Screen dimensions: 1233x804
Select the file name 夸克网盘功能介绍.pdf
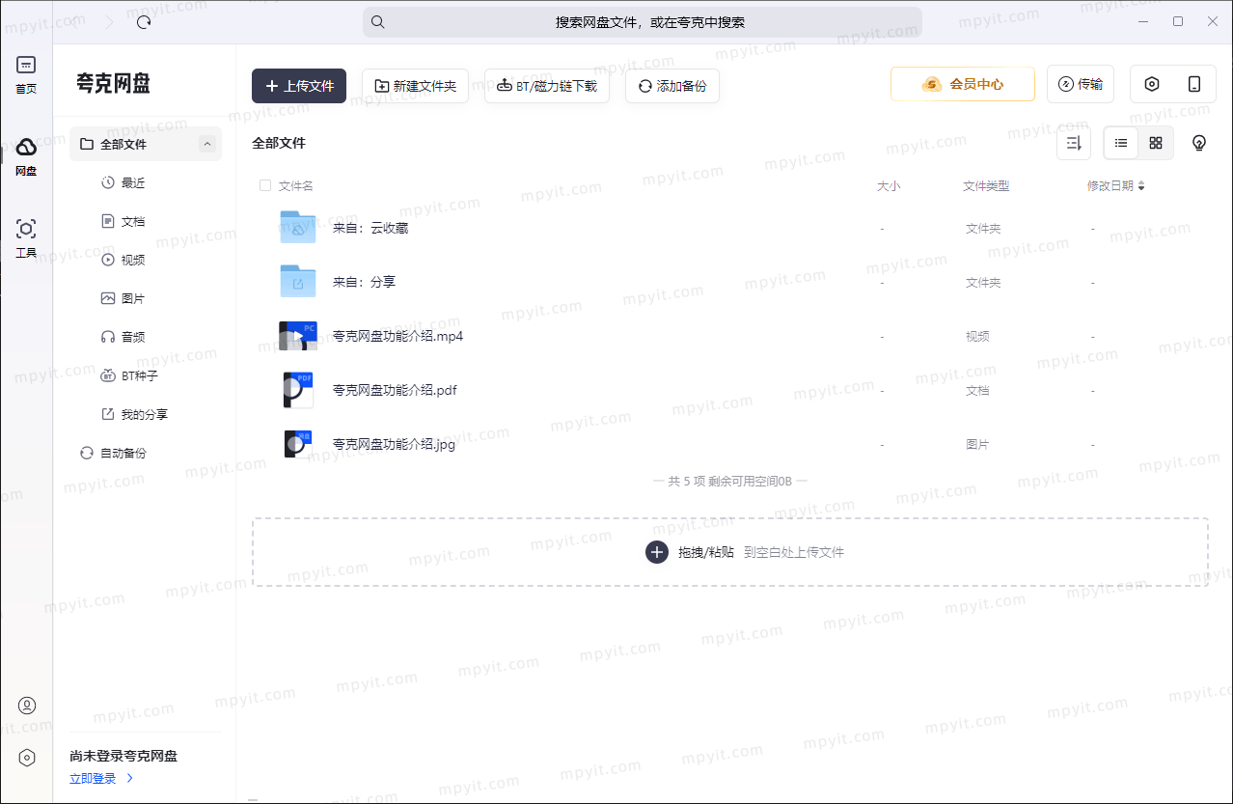395,390
